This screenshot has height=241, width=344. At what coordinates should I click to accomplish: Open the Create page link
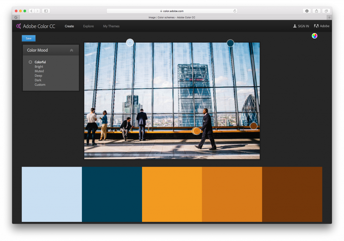pos(69,26)
